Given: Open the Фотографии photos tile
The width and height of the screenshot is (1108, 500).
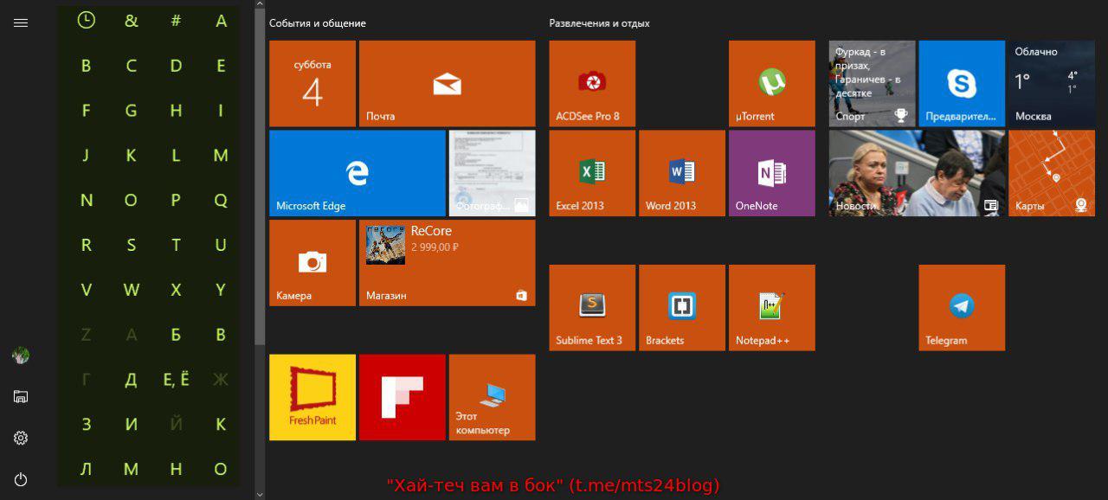Looking at the screenshot, I should (x=492, y=173).
